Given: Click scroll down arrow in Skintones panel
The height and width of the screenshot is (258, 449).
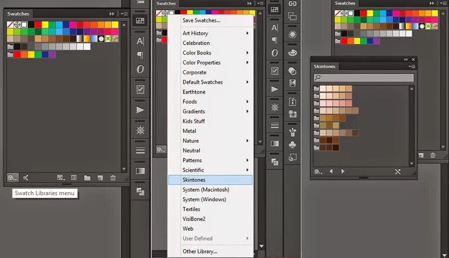Looking at the screenshot, I should coord(412,163).
